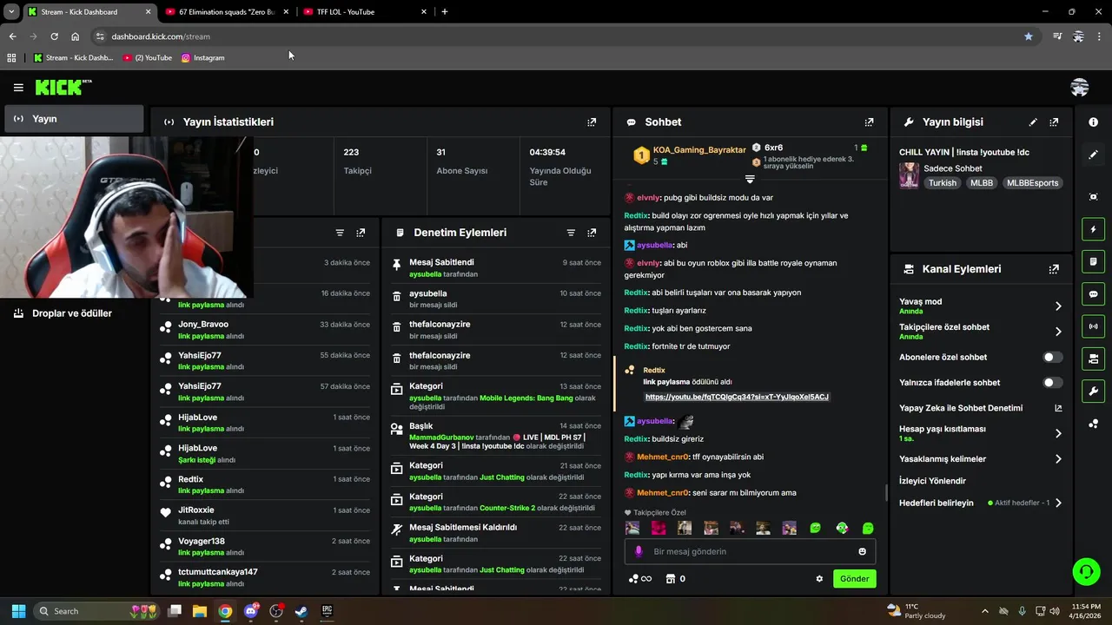The width and height of the screenshot is (1112, 625).
Task: Pop out the activity feed panel
Action: pyautogui.click(x=361, y=233)
